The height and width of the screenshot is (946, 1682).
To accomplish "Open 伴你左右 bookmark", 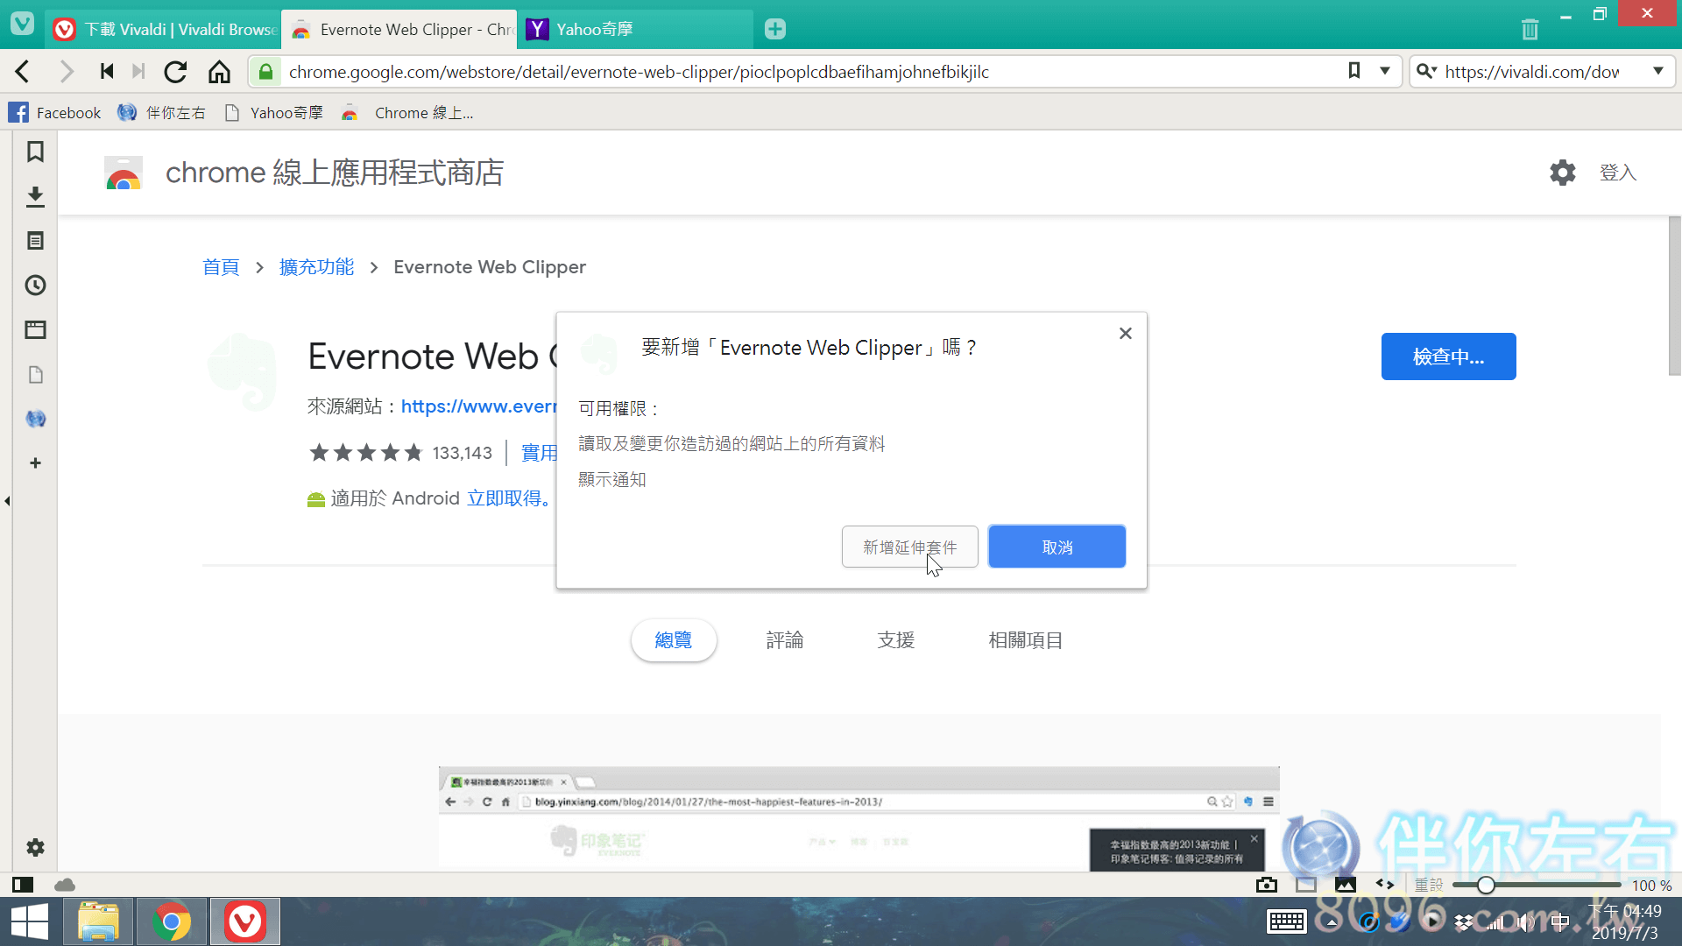I will point(162,113).
